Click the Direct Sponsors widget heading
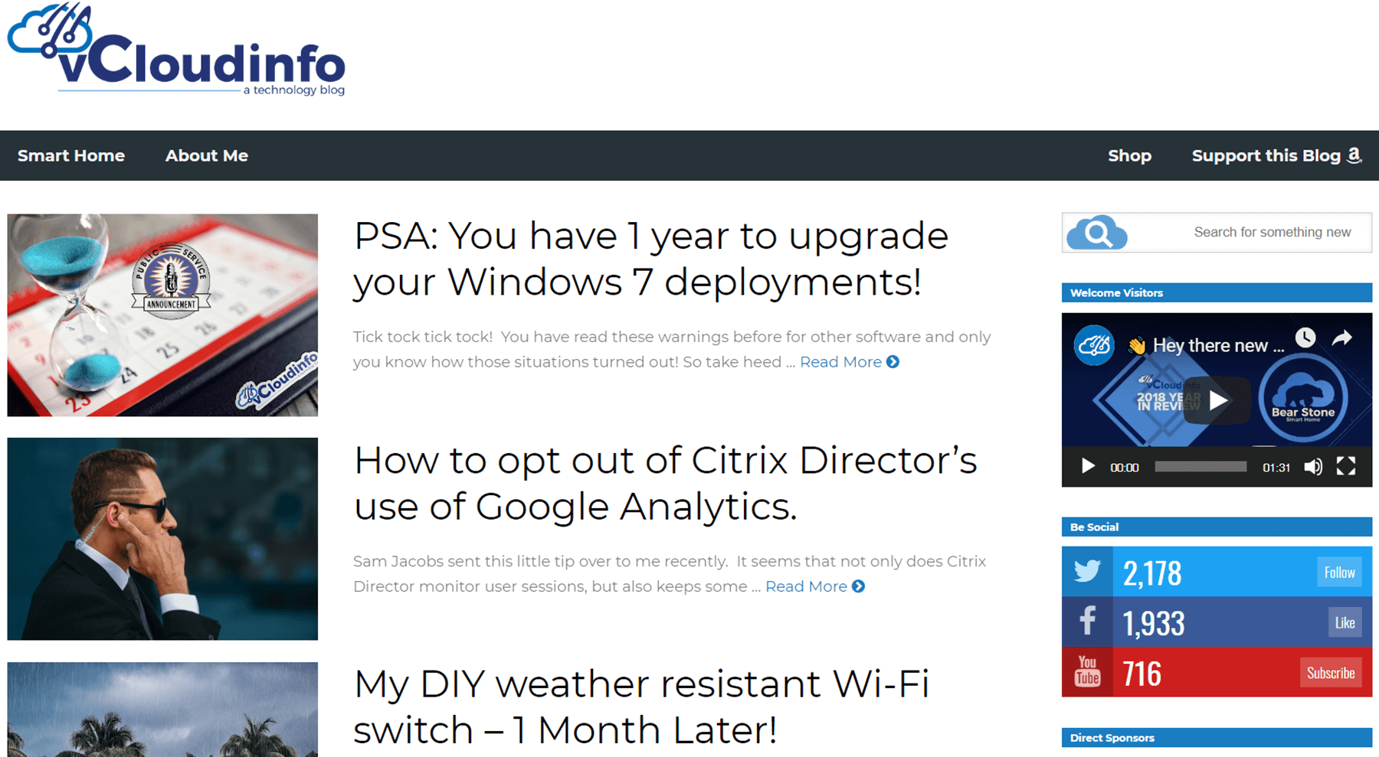 (1217, 738)
